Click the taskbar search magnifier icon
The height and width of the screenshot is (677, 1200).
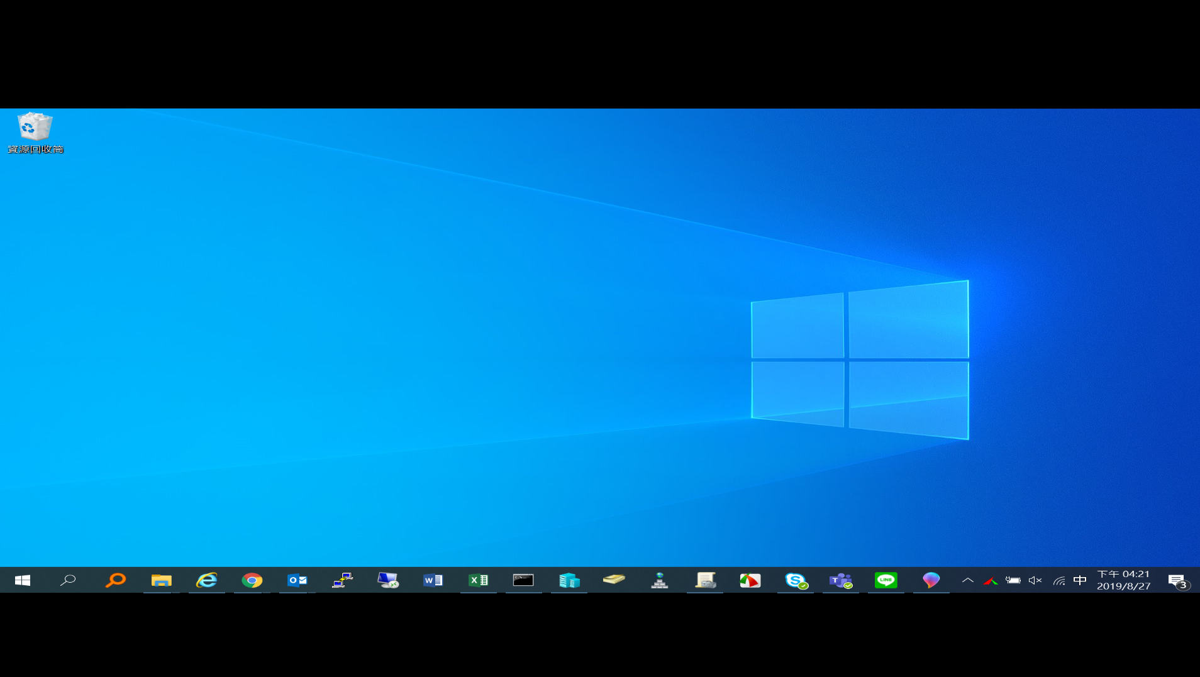(68, 580)
